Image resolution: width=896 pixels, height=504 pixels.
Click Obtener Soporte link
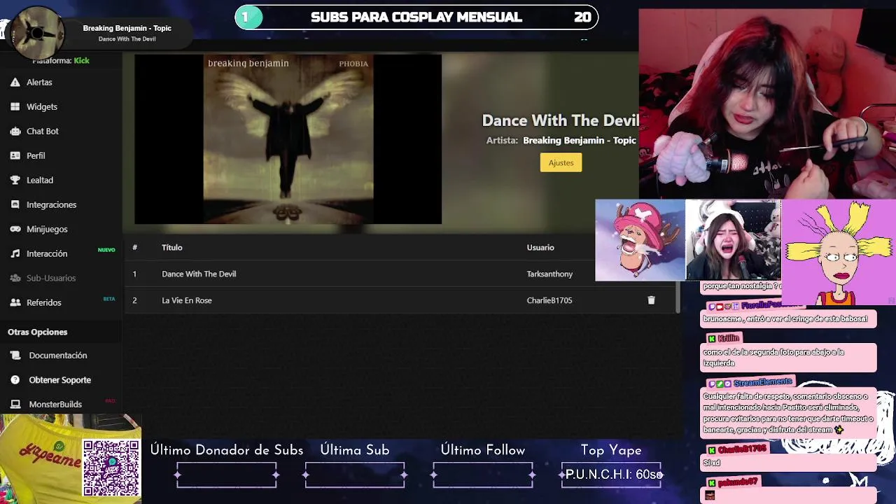(60, 380)
